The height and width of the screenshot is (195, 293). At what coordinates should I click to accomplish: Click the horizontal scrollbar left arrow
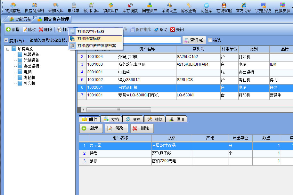tap(83, 110)
